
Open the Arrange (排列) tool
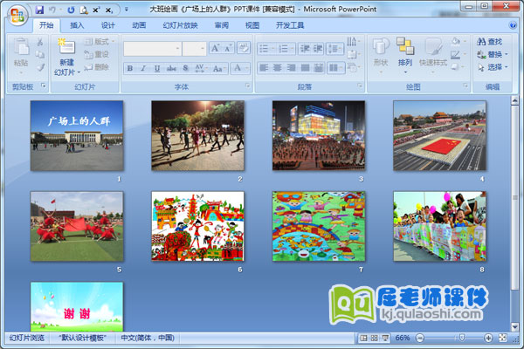[x=405, y=51]
